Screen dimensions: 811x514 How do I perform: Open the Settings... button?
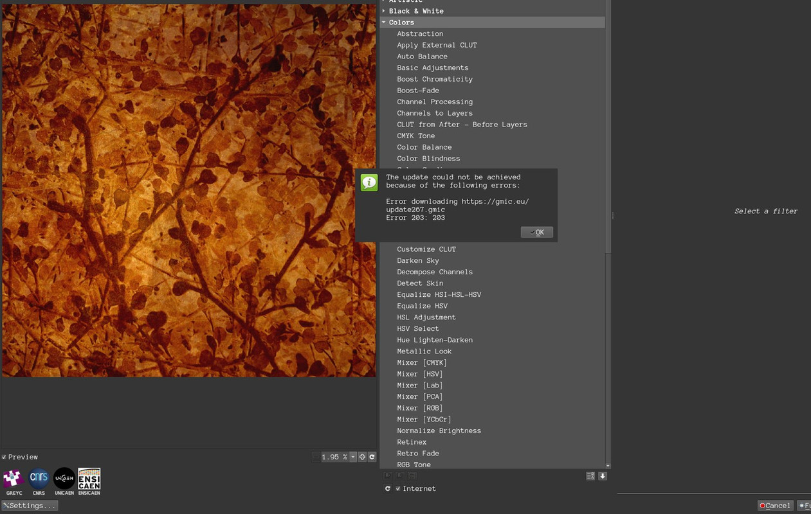(x=30, y=506)
